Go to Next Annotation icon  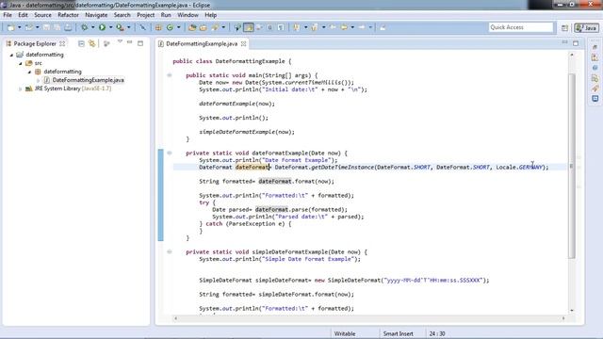(x=296, y=27)
